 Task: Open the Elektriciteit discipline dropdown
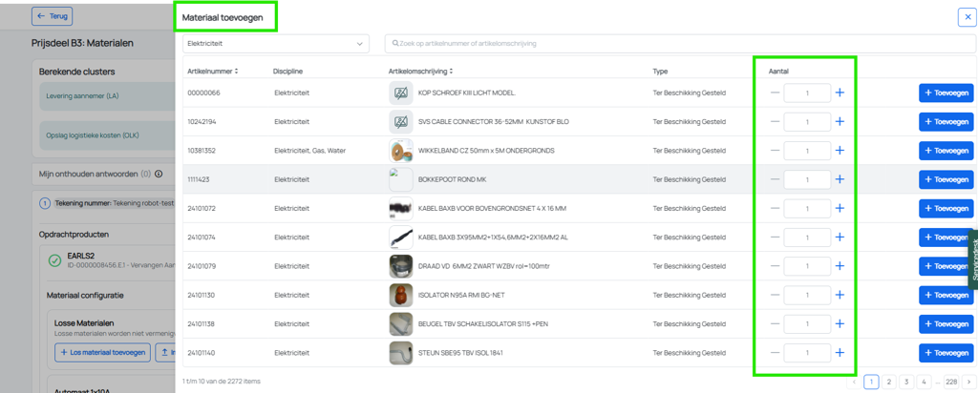tap(276, 44)
